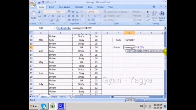Open Cell Styles dropdown

[x=110, y=20]
